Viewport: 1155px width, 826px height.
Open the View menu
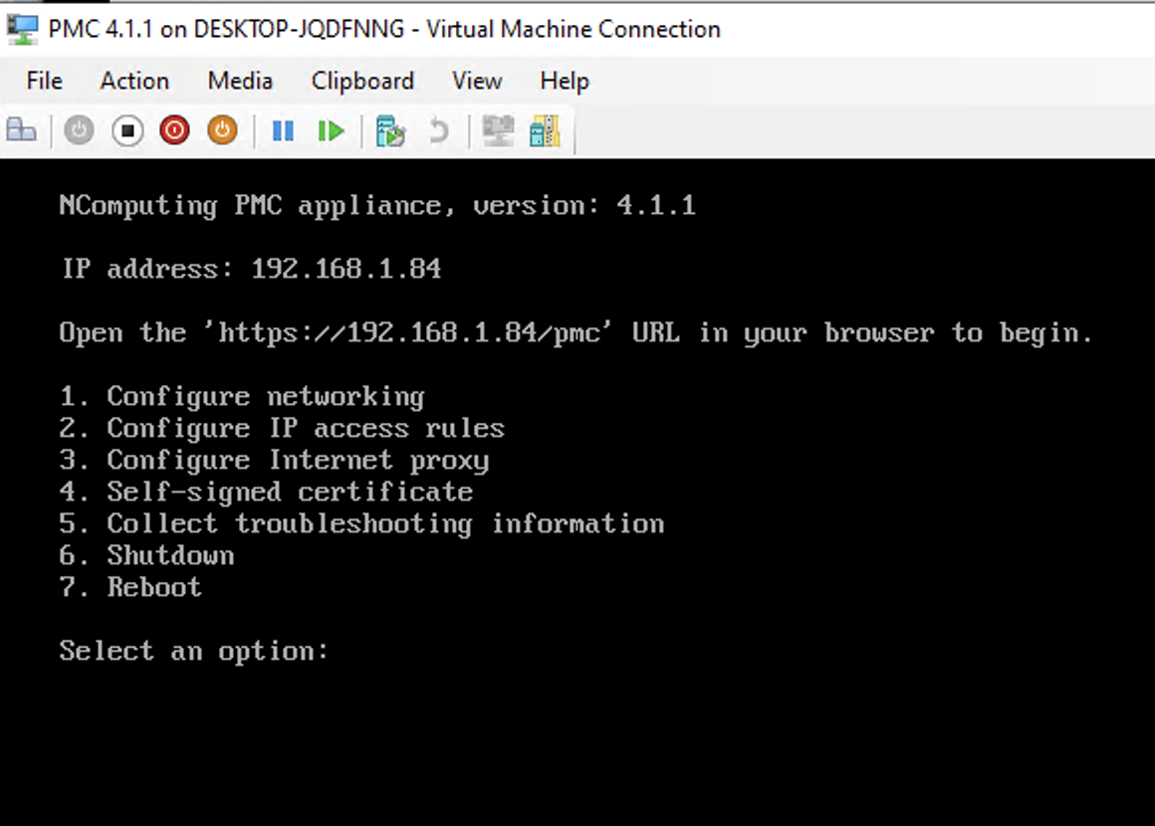point(477,81)
